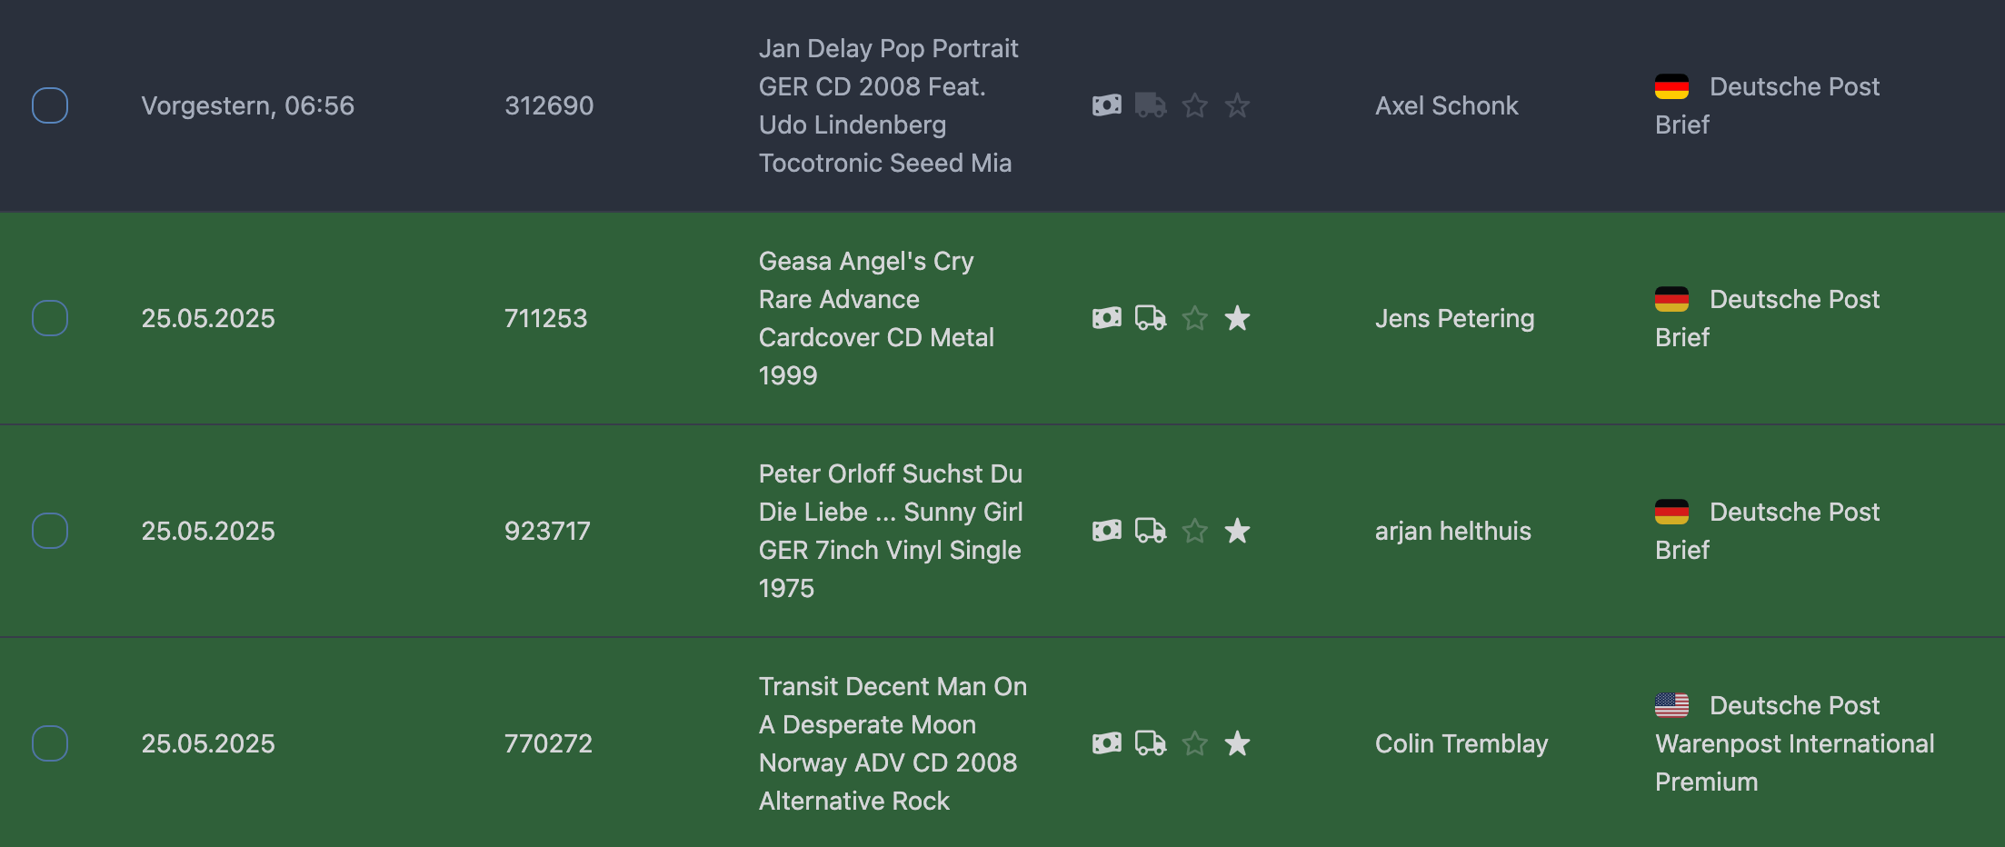This screenshot has height=847, width=2005.
Task: Open the Geasa Angel's Cry item title
Action: coord(876,318)
